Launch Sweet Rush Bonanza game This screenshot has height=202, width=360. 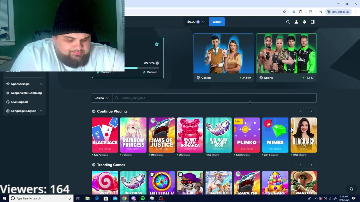pos(190,135)
